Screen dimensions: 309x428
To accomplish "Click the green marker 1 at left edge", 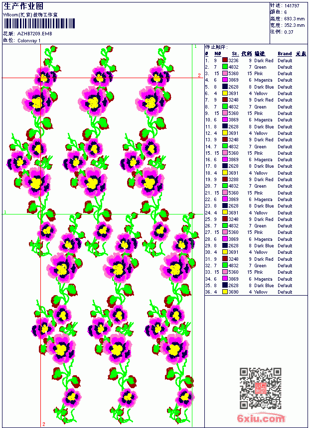I will [x=5, y=212].
